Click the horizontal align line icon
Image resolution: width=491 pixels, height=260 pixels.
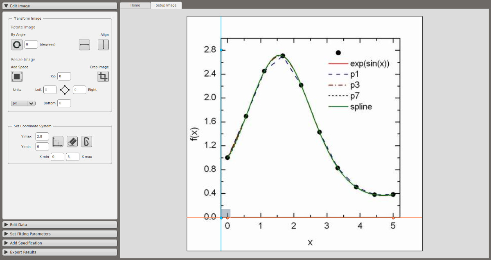pyautogui.click(x=84, y=45)
